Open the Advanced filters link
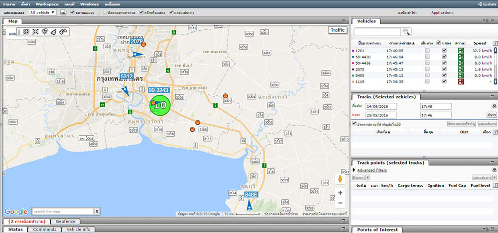Viewport: 498px width, 233px height. [x=372, y=170]
